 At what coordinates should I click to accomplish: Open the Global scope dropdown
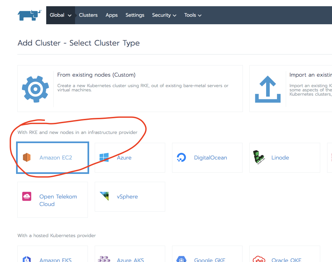pyautogui.click(x=61, y=15)
